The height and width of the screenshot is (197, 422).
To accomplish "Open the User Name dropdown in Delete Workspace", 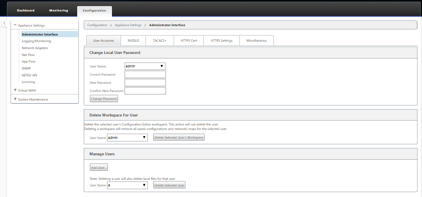I will point(127,137).
